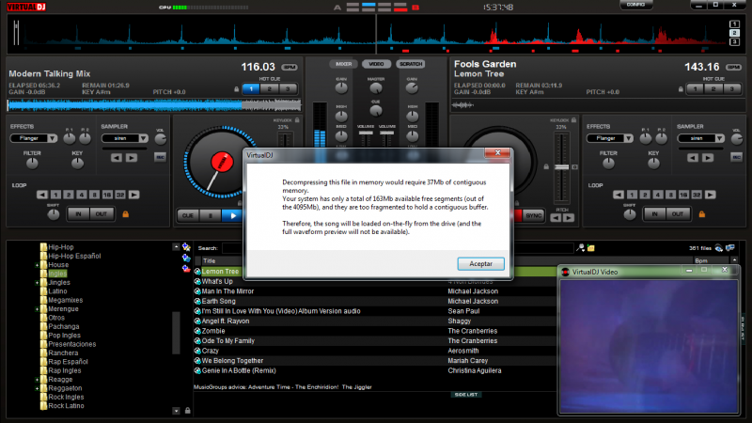
Task: Adjust the right deck pitch slider
Action: [561, 167]
